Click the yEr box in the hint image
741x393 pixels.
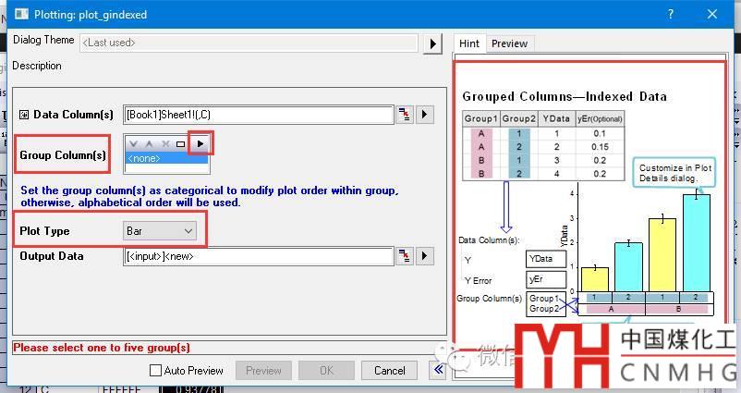(546, 279)
